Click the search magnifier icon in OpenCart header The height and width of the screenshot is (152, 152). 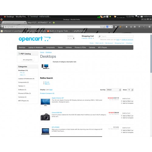click(99, 36)
